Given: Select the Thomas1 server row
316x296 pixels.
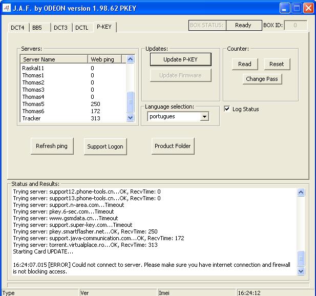Looking at the screenshot, I should [x=73, y=75].
